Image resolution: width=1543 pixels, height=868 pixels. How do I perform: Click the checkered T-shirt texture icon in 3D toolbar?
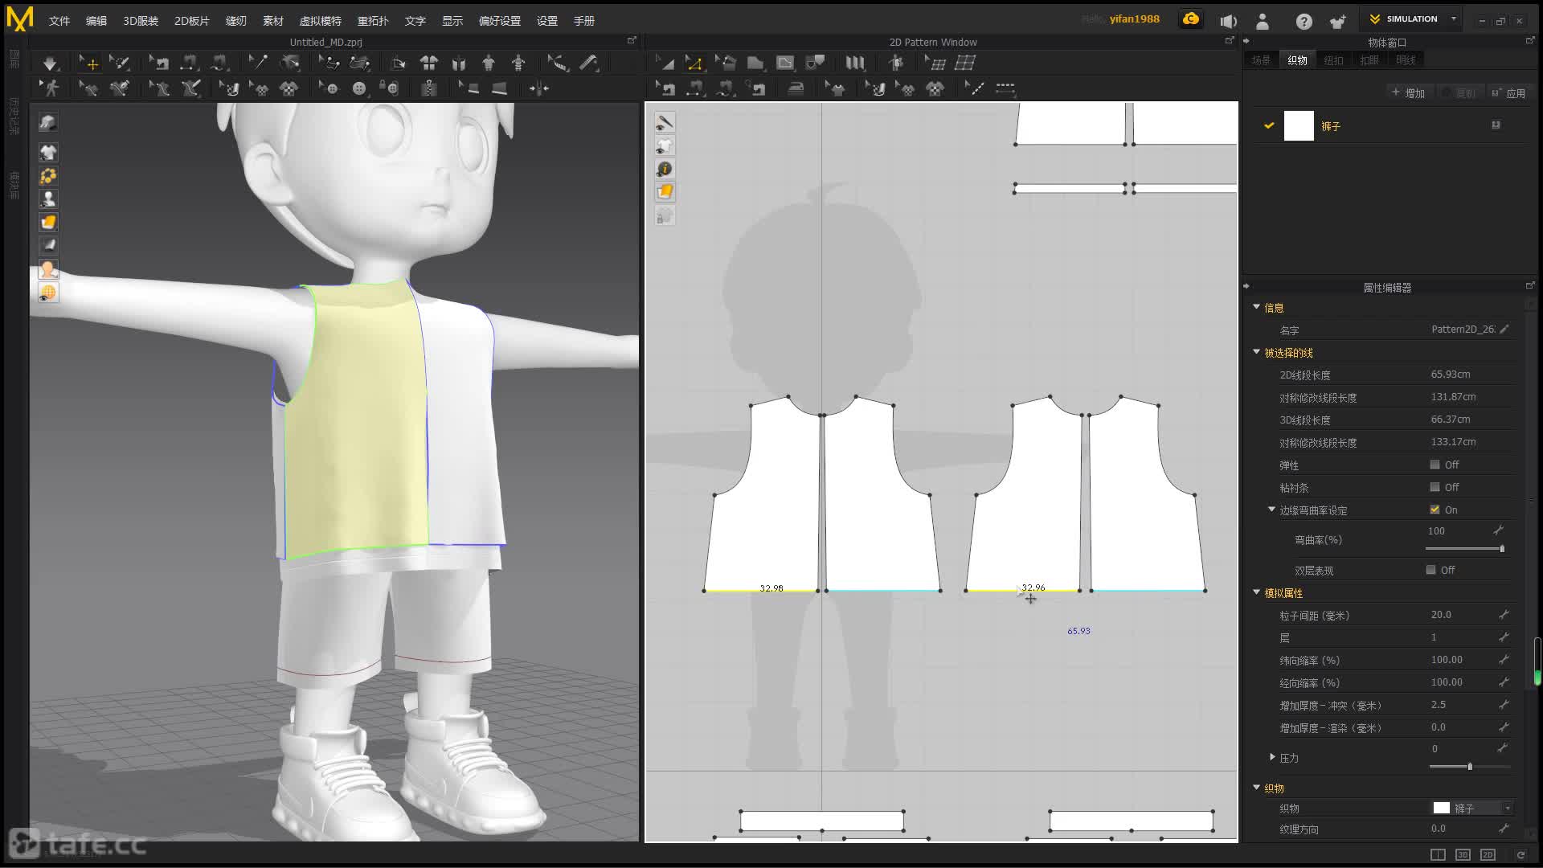pyautogui.click(x=289, y=88)
